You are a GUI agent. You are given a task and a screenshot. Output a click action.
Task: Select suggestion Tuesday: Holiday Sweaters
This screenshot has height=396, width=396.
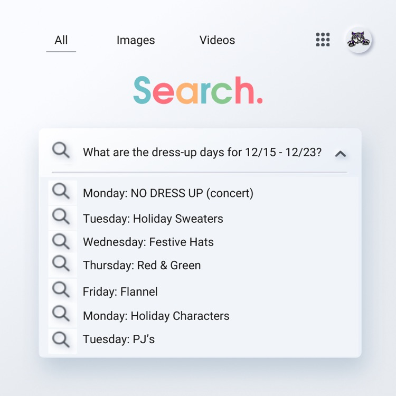[153, 219]
